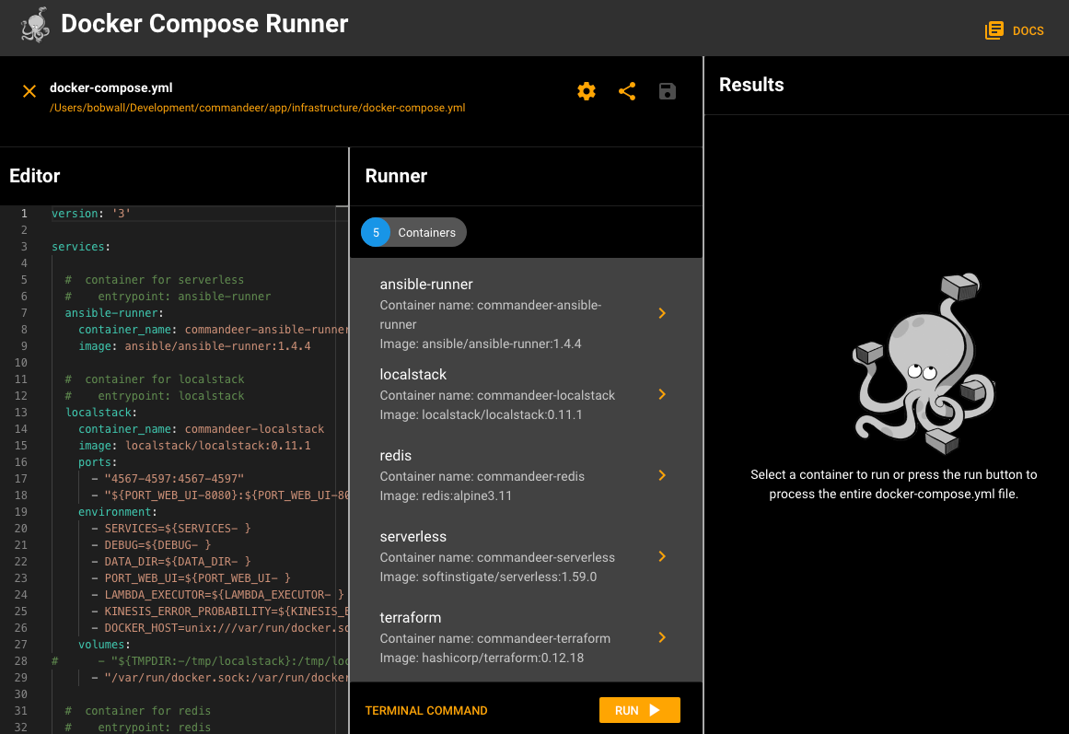Click "Image: hashicorp/terraform:0.12.18" in Runner
Image resolution: width=1069 pixels, height=734 pixels.
coord(482,658)
